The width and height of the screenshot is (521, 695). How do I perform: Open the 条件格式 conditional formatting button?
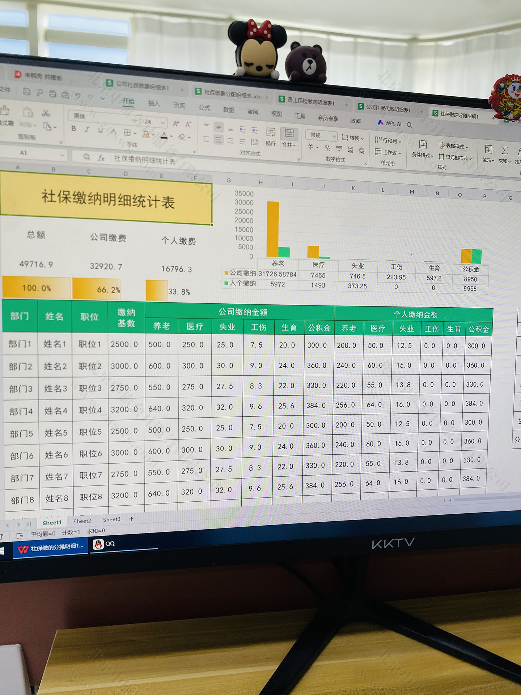(422, 149)
